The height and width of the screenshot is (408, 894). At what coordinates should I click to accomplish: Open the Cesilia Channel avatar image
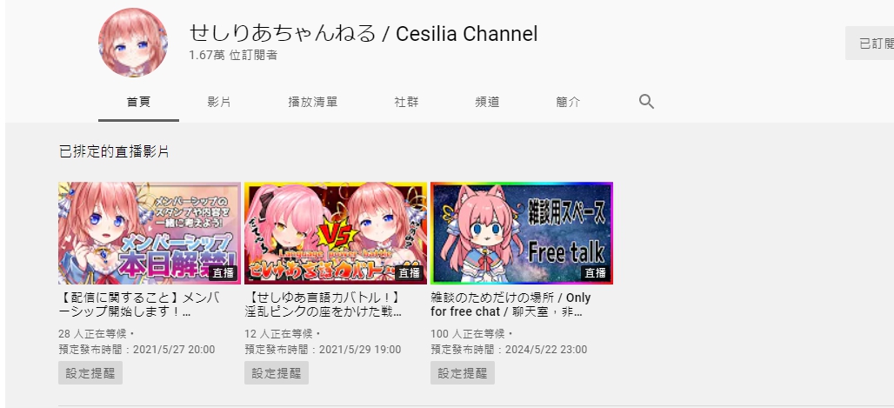[133, 43]
